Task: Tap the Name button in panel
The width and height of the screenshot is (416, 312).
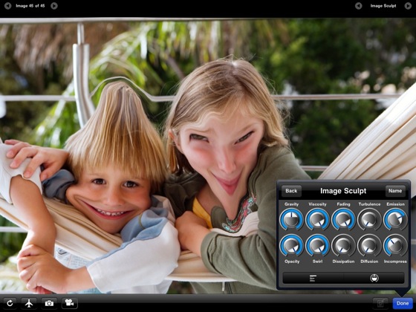Action: click(395, 191)
